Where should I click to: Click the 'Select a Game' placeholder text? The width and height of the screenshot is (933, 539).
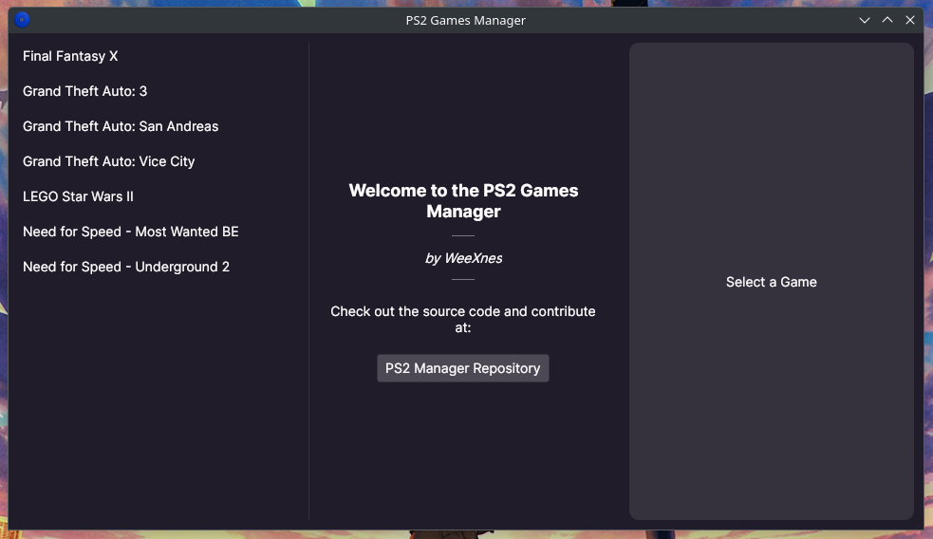pyautogui.click(x=771, y=282)
